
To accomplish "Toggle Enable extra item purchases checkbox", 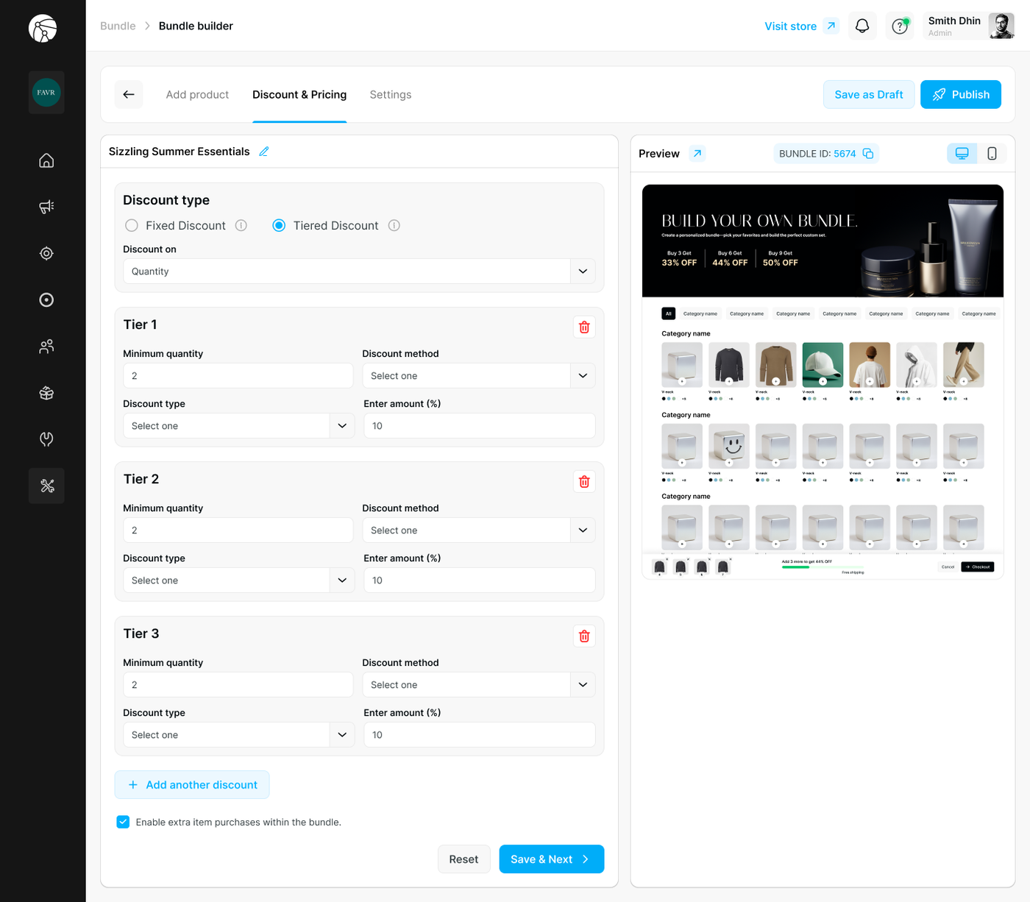I will (123, 822).
